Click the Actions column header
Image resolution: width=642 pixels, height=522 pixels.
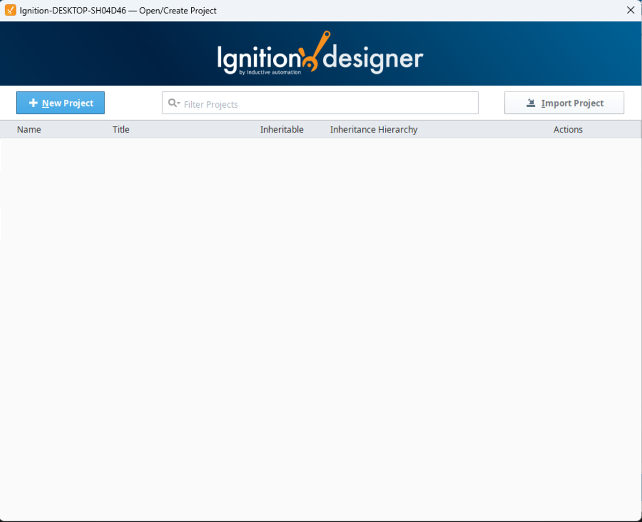tap(568, 129)
